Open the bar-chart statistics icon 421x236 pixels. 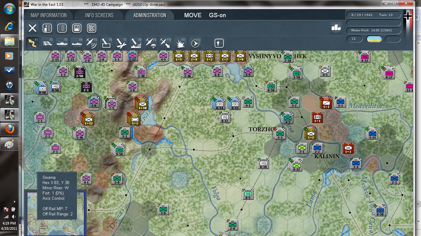pyautogui.click(x=336, y=28)
